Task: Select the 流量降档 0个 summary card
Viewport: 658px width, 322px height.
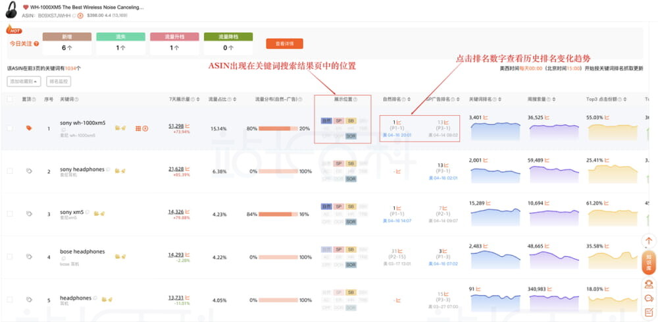Action: coord(228,43)
